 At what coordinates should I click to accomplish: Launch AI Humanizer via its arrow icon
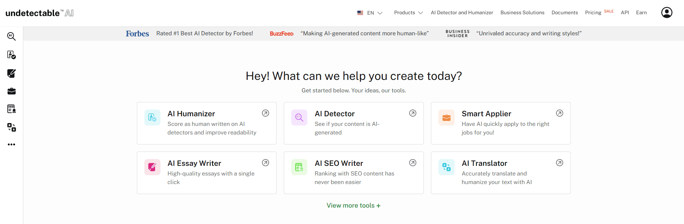[266, 113]
